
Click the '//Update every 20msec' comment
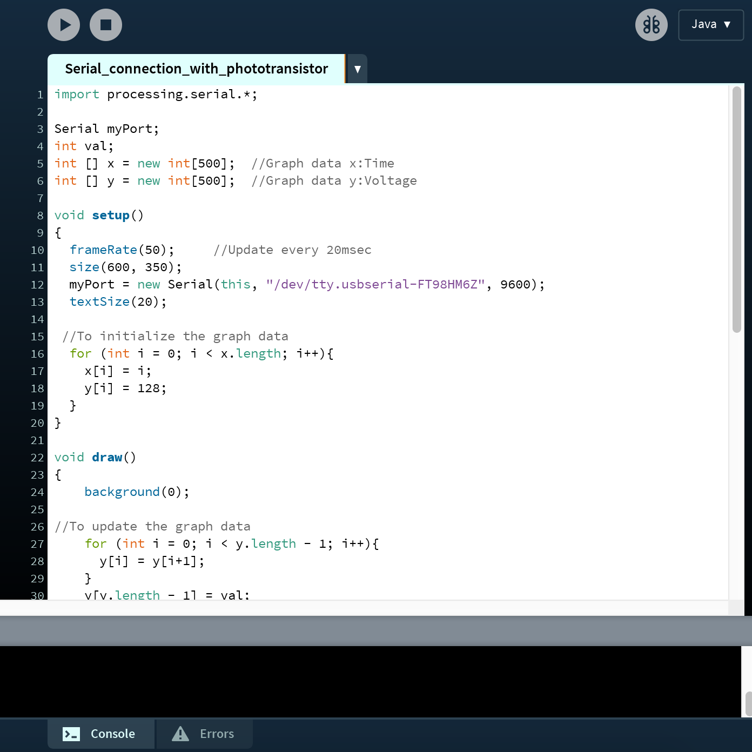point(292,250)
